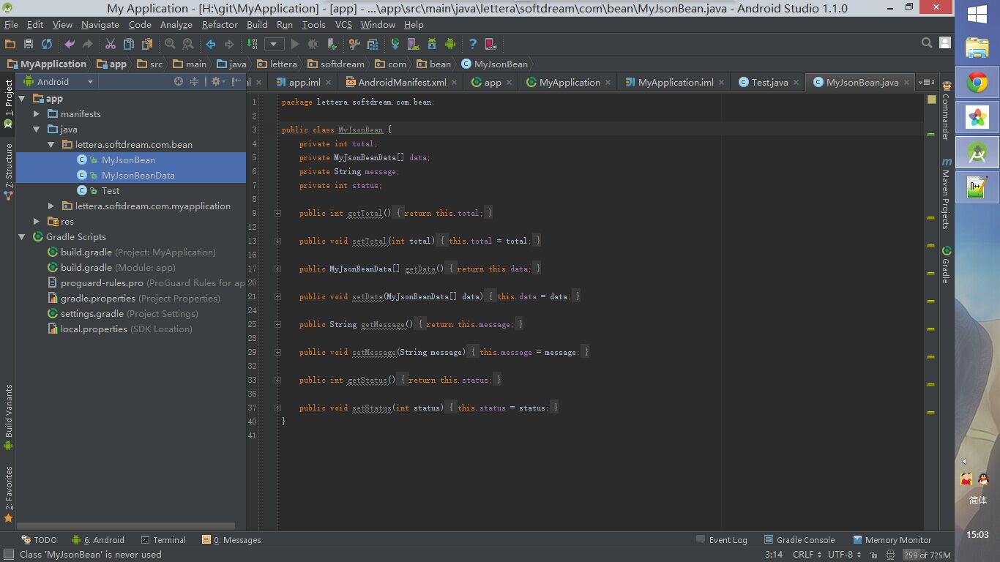Viewport: 1000px width, 562px height.
Task: Switch to AndroidManifest.xml tab
Action: [x=402, y=82]
